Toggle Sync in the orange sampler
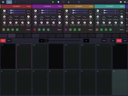128x96 pixels. point(91,14)
